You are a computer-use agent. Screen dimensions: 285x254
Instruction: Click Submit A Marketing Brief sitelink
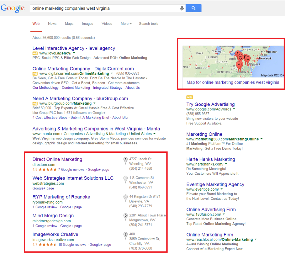tap(90, 117)
